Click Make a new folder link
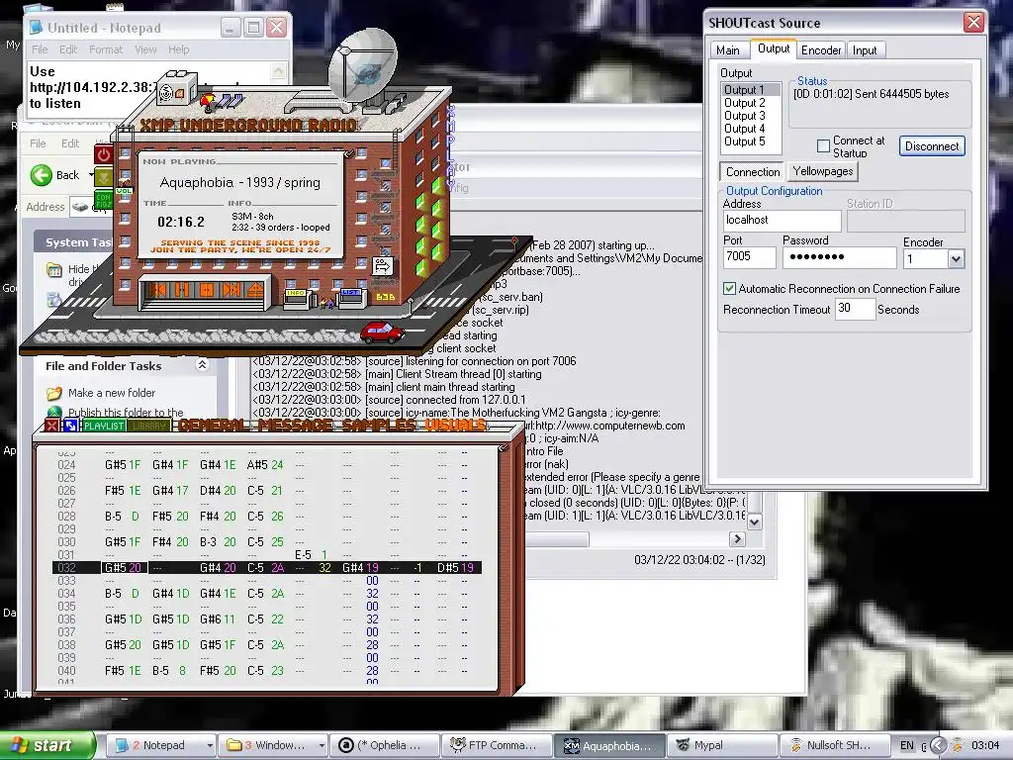1013x760 pixels. pyautogui.click(x=112, y=393)
